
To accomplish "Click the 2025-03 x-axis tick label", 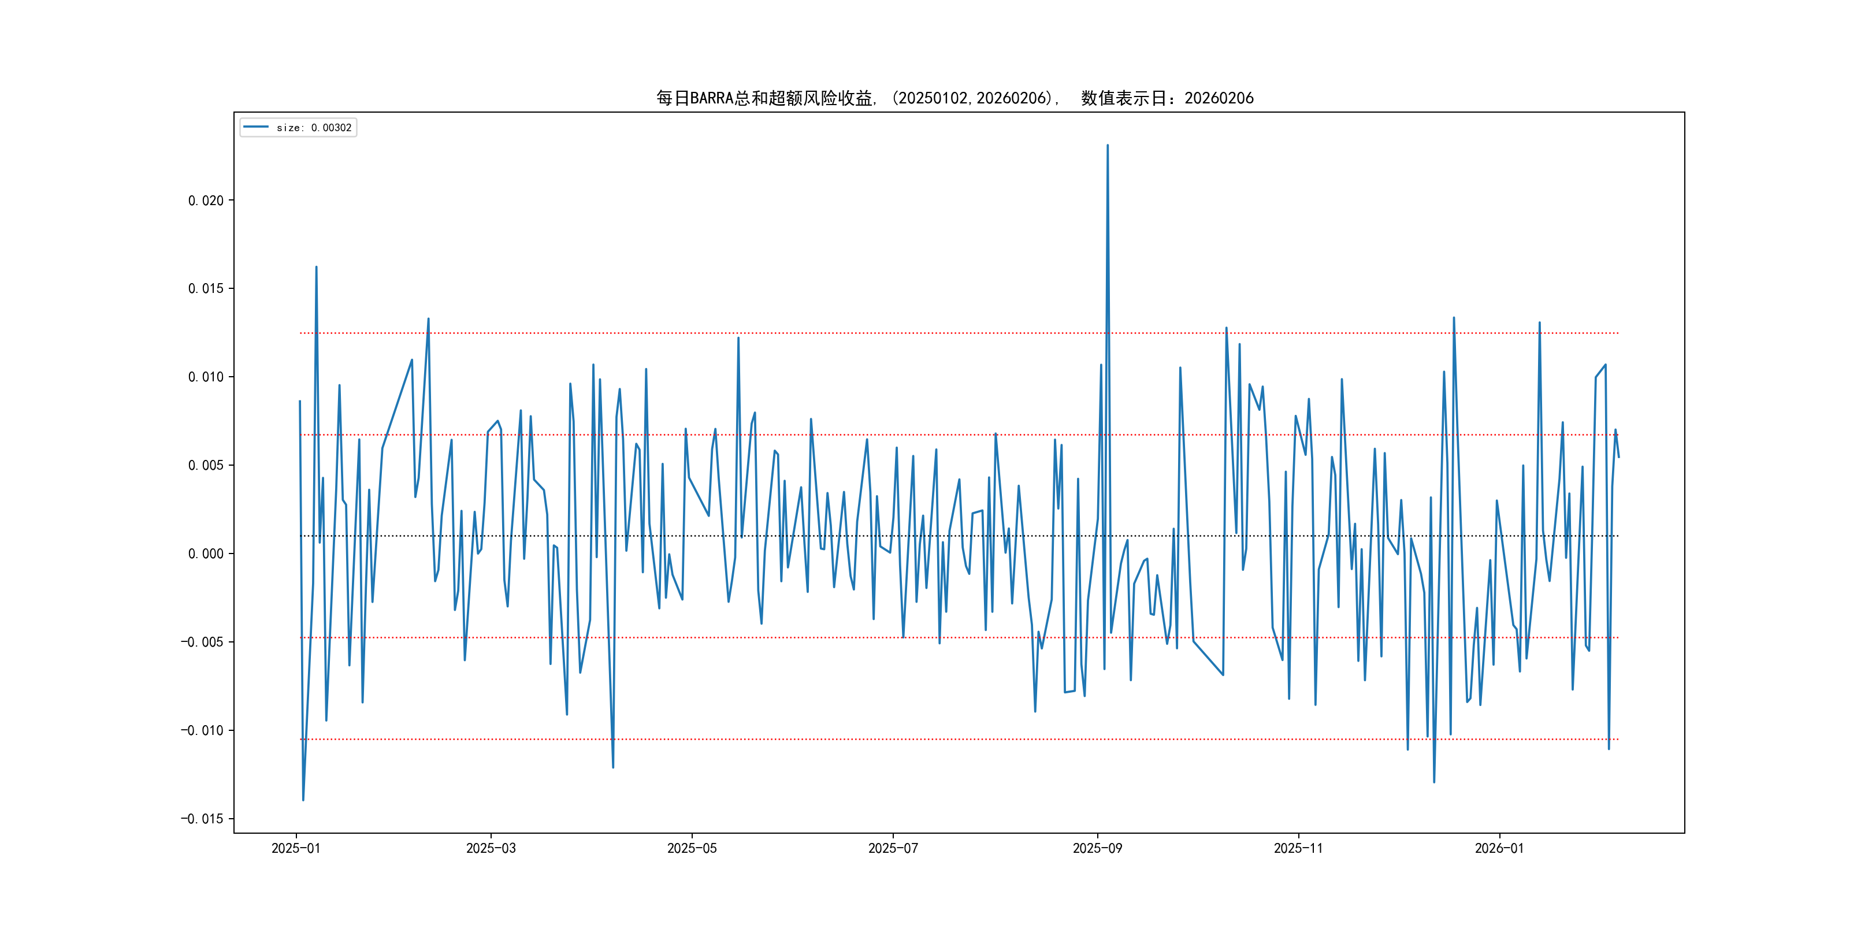I will [x=491, y=848].
